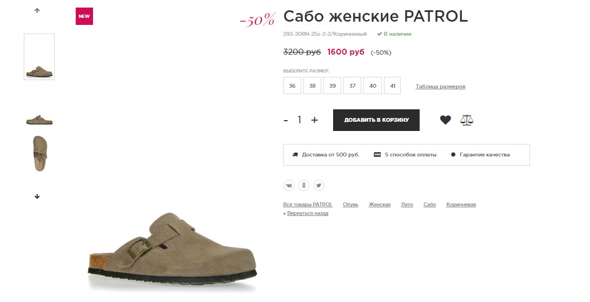
Task: Go to Женская category link
Action: pos(380,205)
